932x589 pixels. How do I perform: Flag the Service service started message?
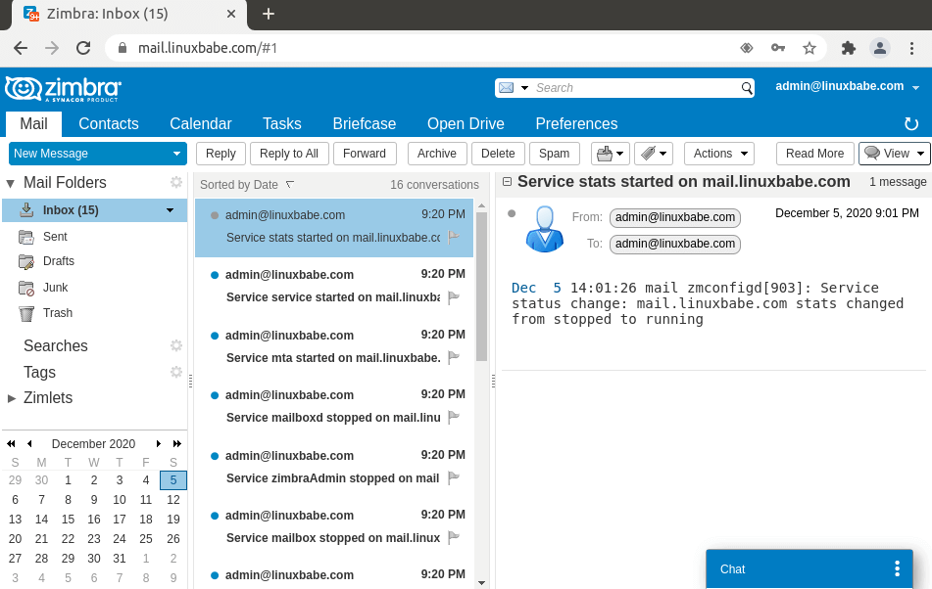[454, 297]
